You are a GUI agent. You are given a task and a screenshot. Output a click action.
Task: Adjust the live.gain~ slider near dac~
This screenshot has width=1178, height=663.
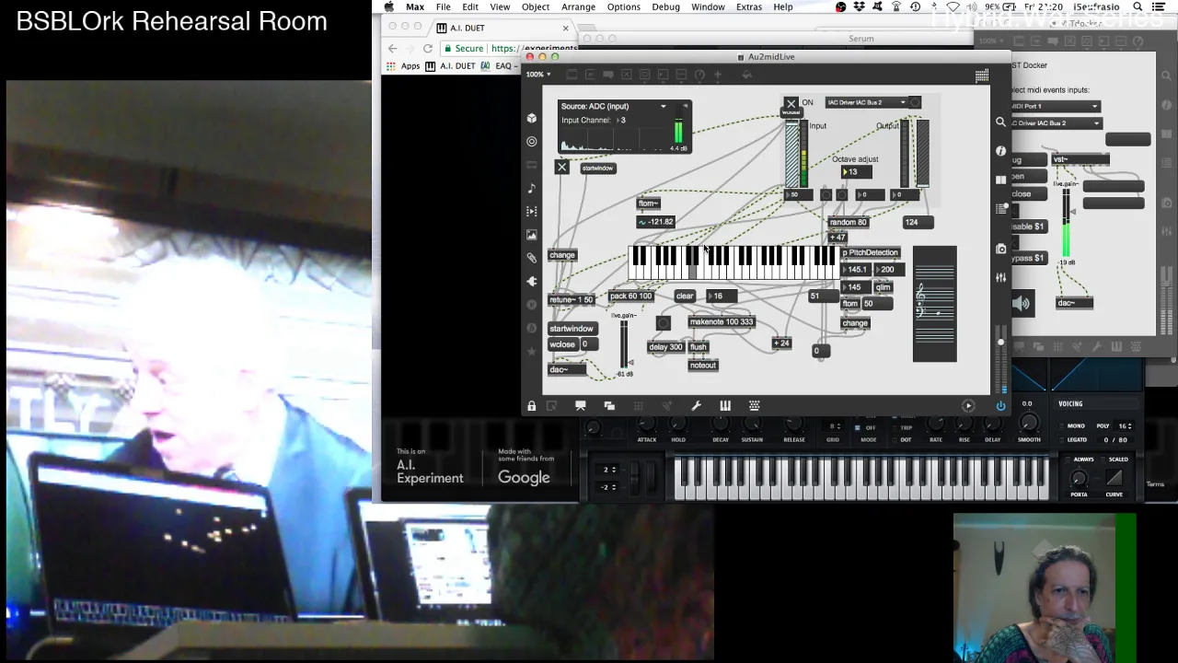point(624,345)
